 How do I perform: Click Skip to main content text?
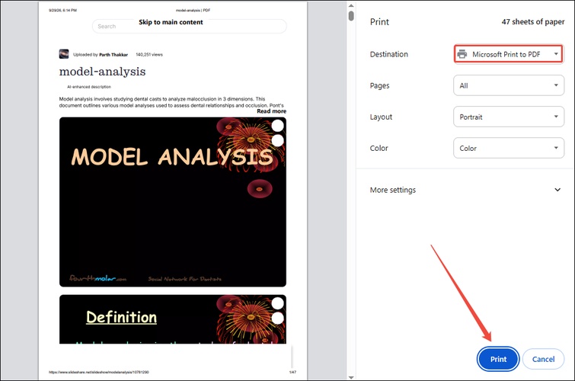pos(171,22)
